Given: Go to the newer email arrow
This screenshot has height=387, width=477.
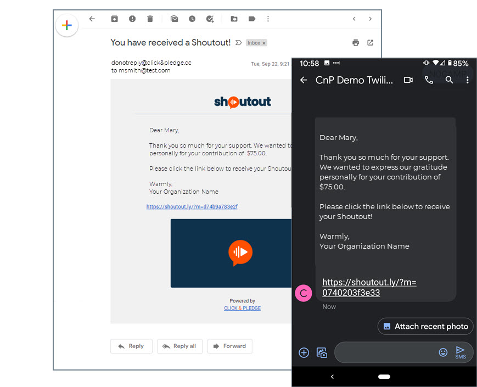Looking at the screenshot, I should (354, 19).
